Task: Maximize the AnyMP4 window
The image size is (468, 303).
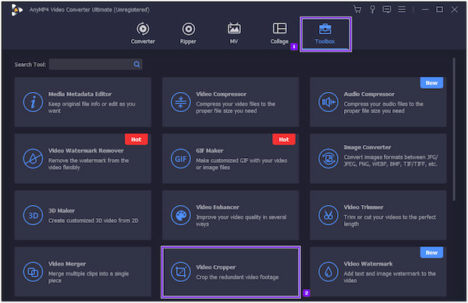Action: (439, 9)
